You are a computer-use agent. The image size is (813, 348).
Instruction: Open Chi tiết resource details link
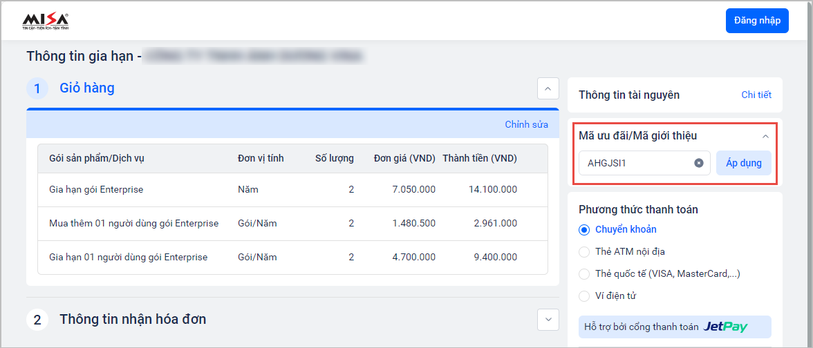click(x=756, y=95)
